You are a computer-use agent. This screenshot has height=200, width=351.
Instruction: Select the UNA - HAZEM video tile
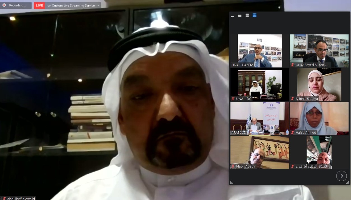[x=260, y=50]
